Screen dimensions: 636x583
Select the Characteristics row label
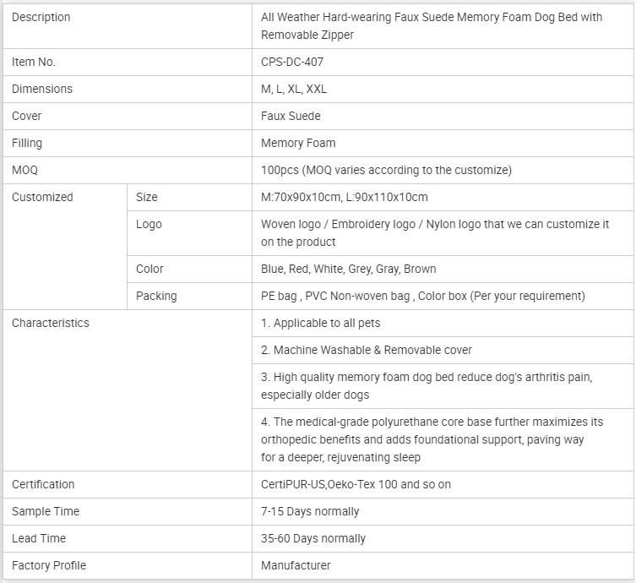[51, 323]
